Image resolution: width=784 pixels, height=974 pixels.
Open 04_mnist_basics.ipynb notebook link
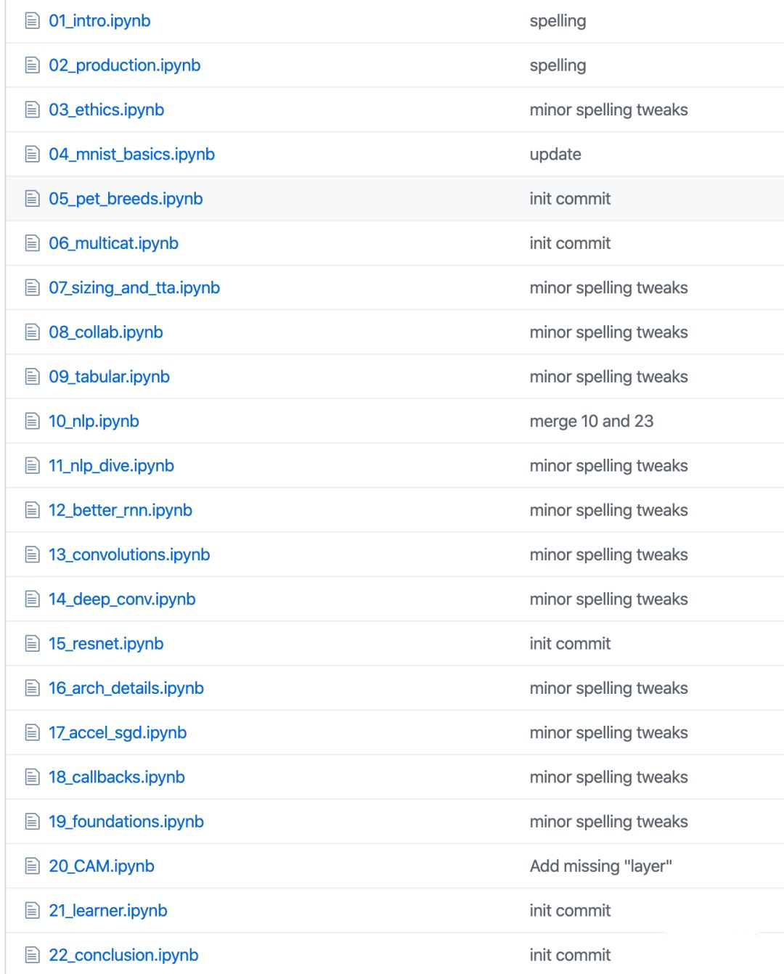(x=132, y=154)
